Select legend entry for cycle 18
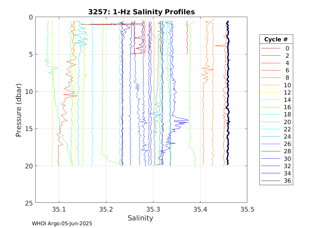The width and height of the screenshot is (319, 228). click(276, 114)
